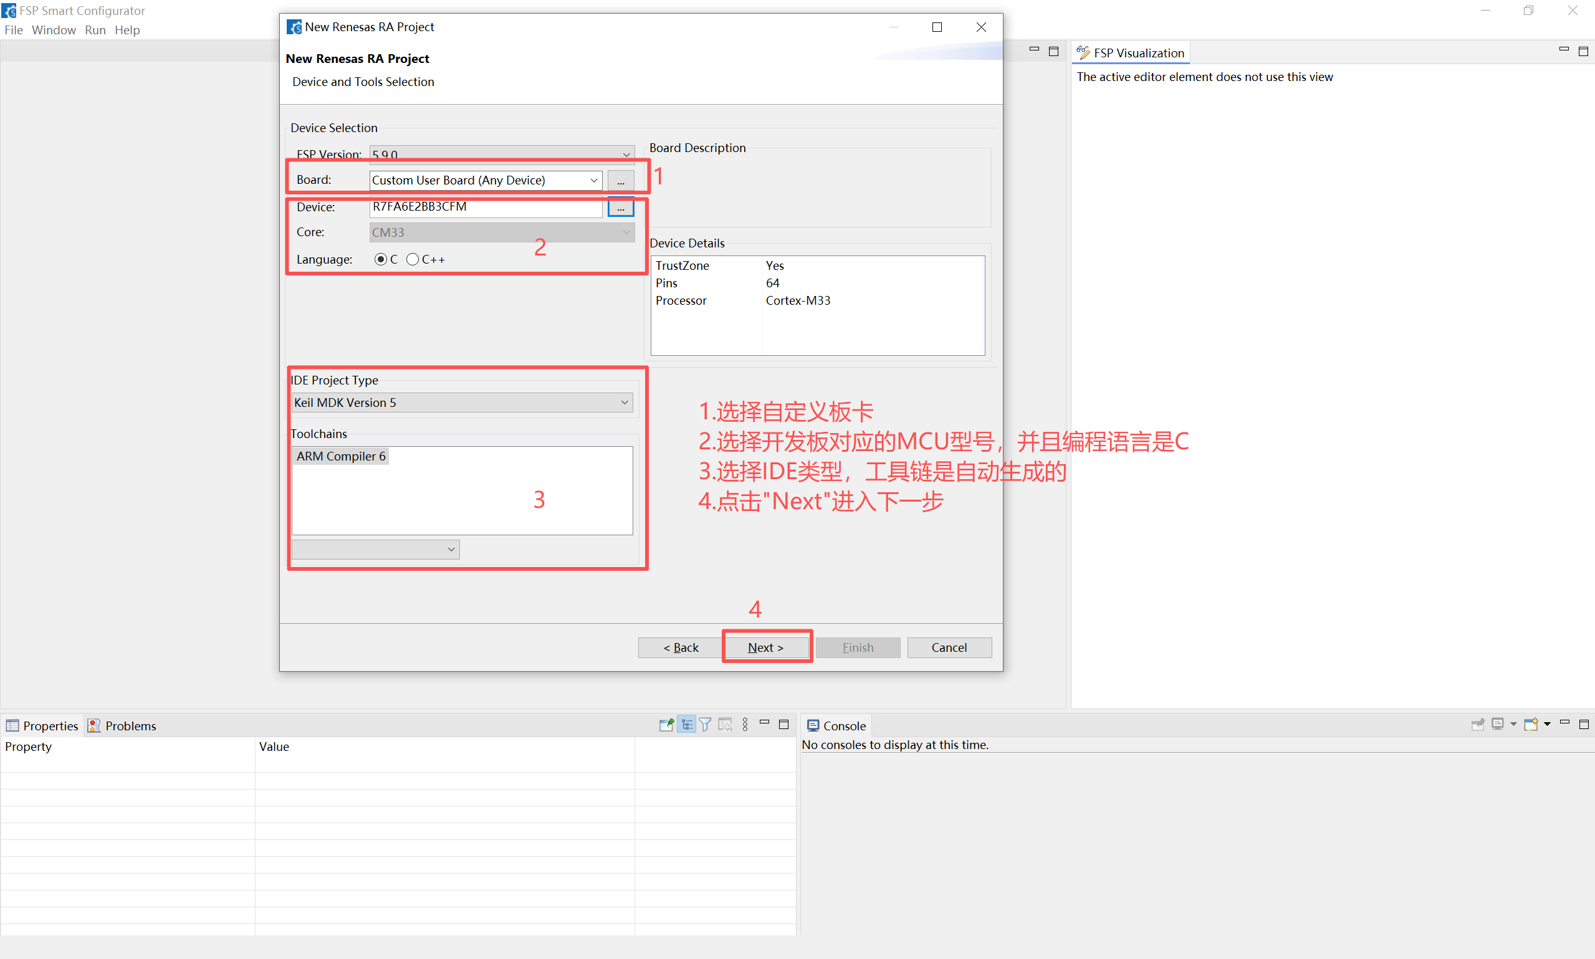Image resolution: width=1595 pixels, height=959 pixels.
Task: Click the Open Console icon
Action: (1530, 725)
